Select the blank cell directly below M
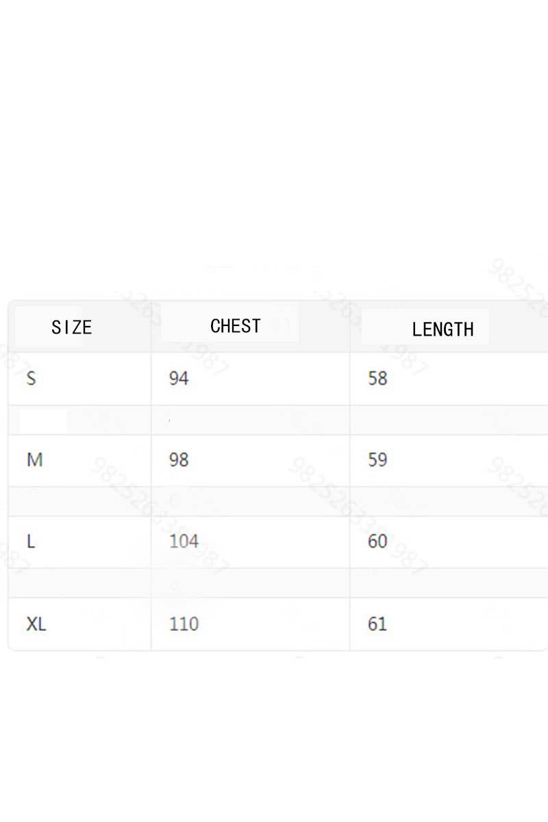 click(79, 501)
